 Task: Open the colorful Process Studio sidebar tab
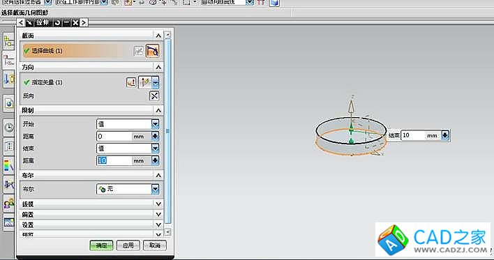pyautogui.click(x=8, y=166)
